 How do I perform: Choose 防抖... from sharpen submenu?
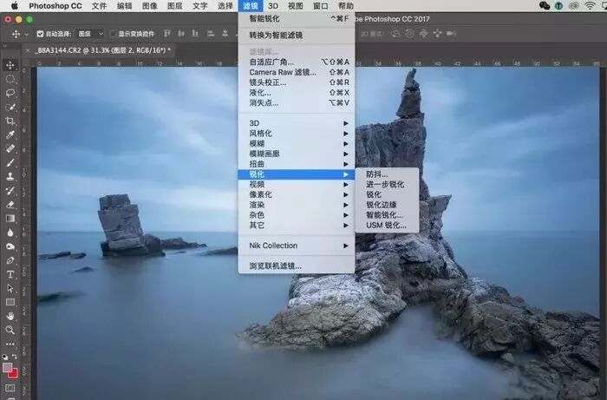387,174
